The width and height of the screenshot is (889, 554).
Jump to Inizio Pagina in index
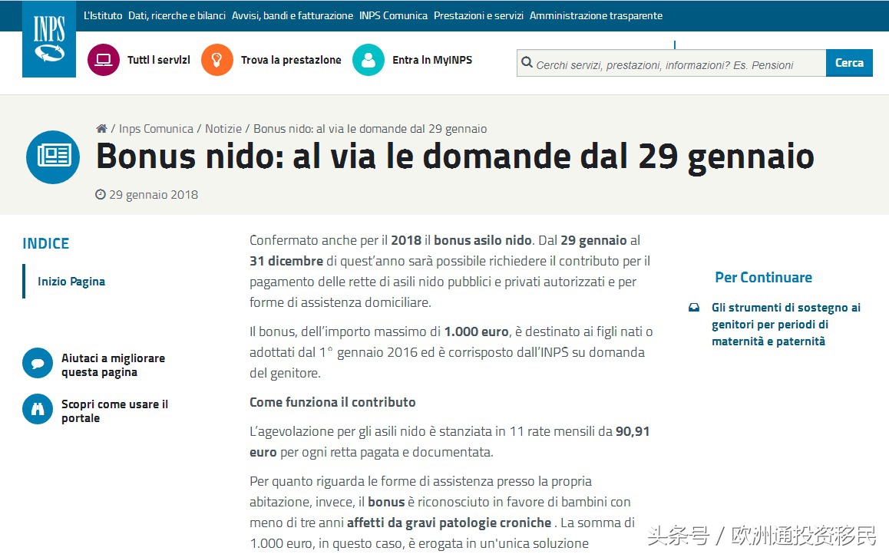71,282
